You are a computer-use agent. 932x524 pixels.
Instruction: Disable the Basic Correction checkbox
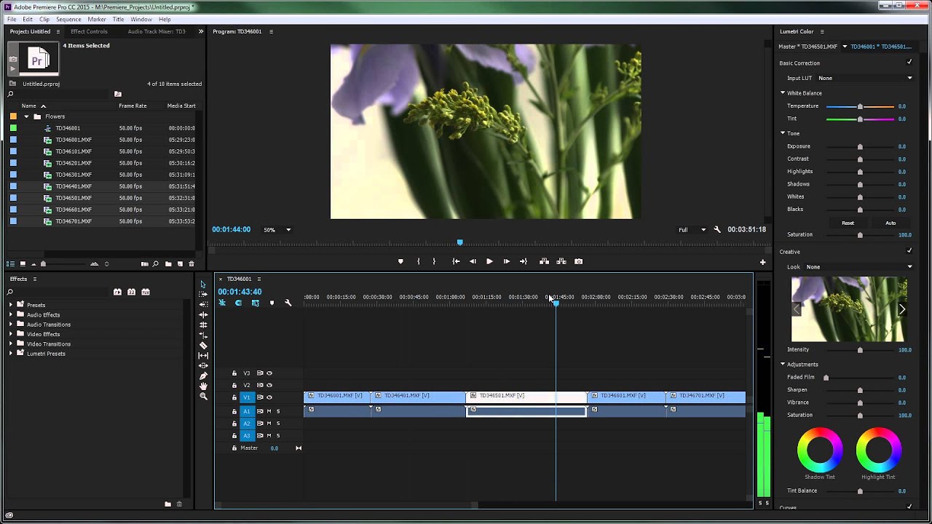coord(909,63)
